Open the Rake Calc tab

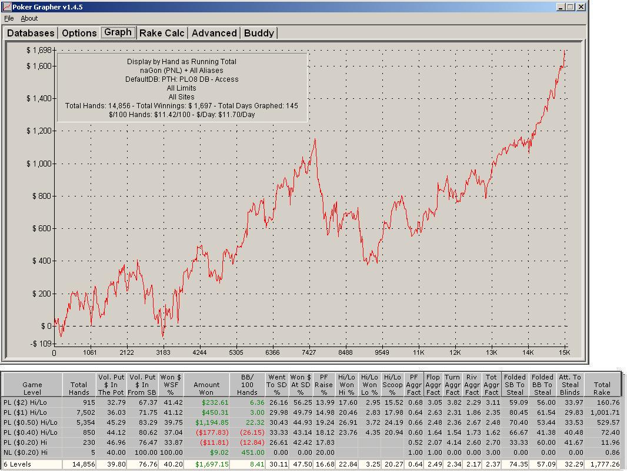click(162, 33)
